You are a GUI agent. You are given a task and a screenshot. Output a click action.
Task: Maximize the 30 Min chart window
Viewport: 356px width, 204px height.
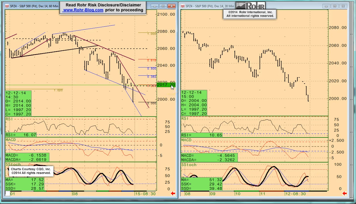(335, 6)
